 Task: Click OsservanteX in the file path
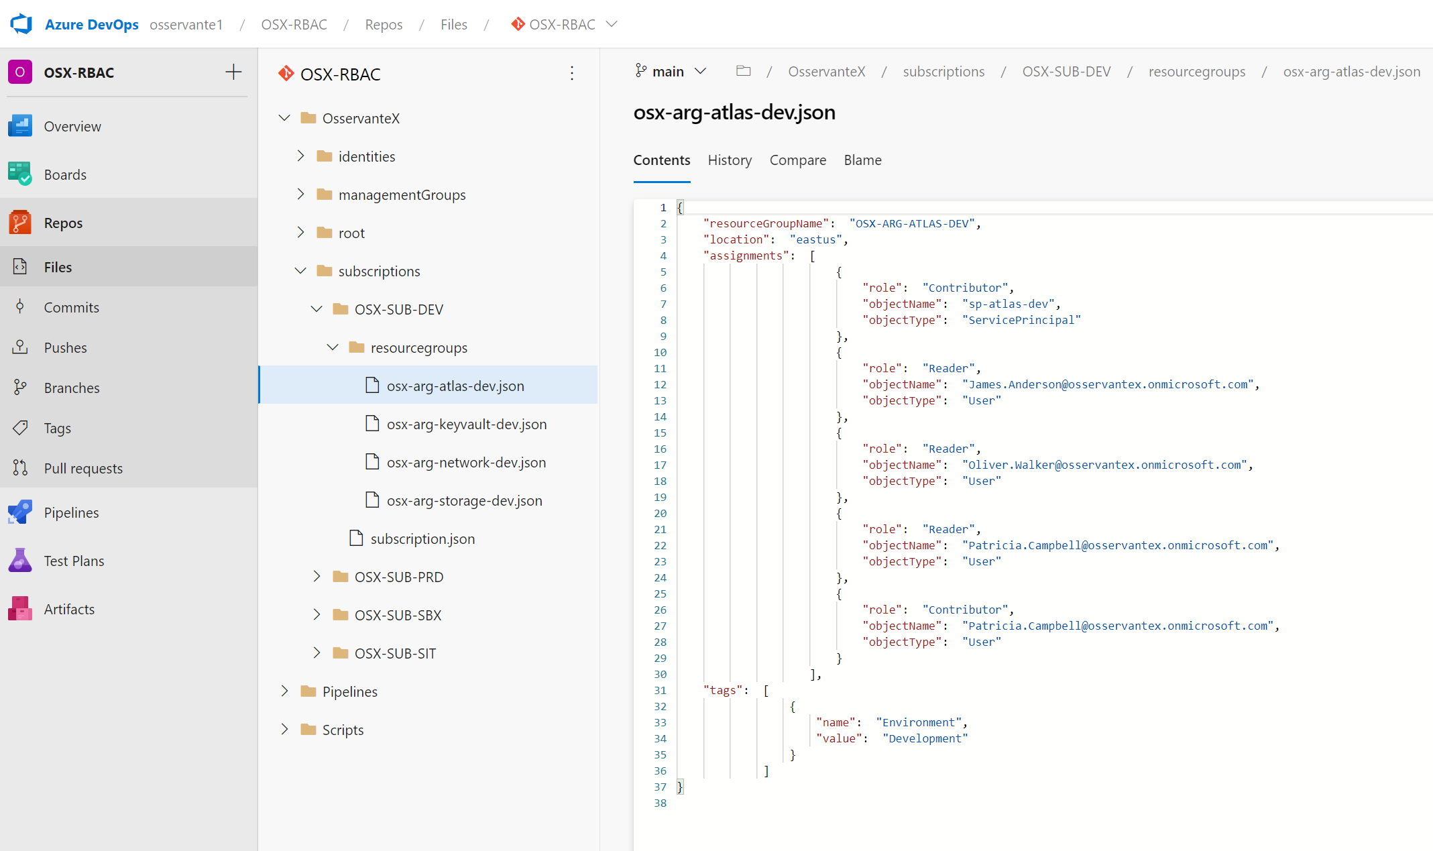[827, 72]
